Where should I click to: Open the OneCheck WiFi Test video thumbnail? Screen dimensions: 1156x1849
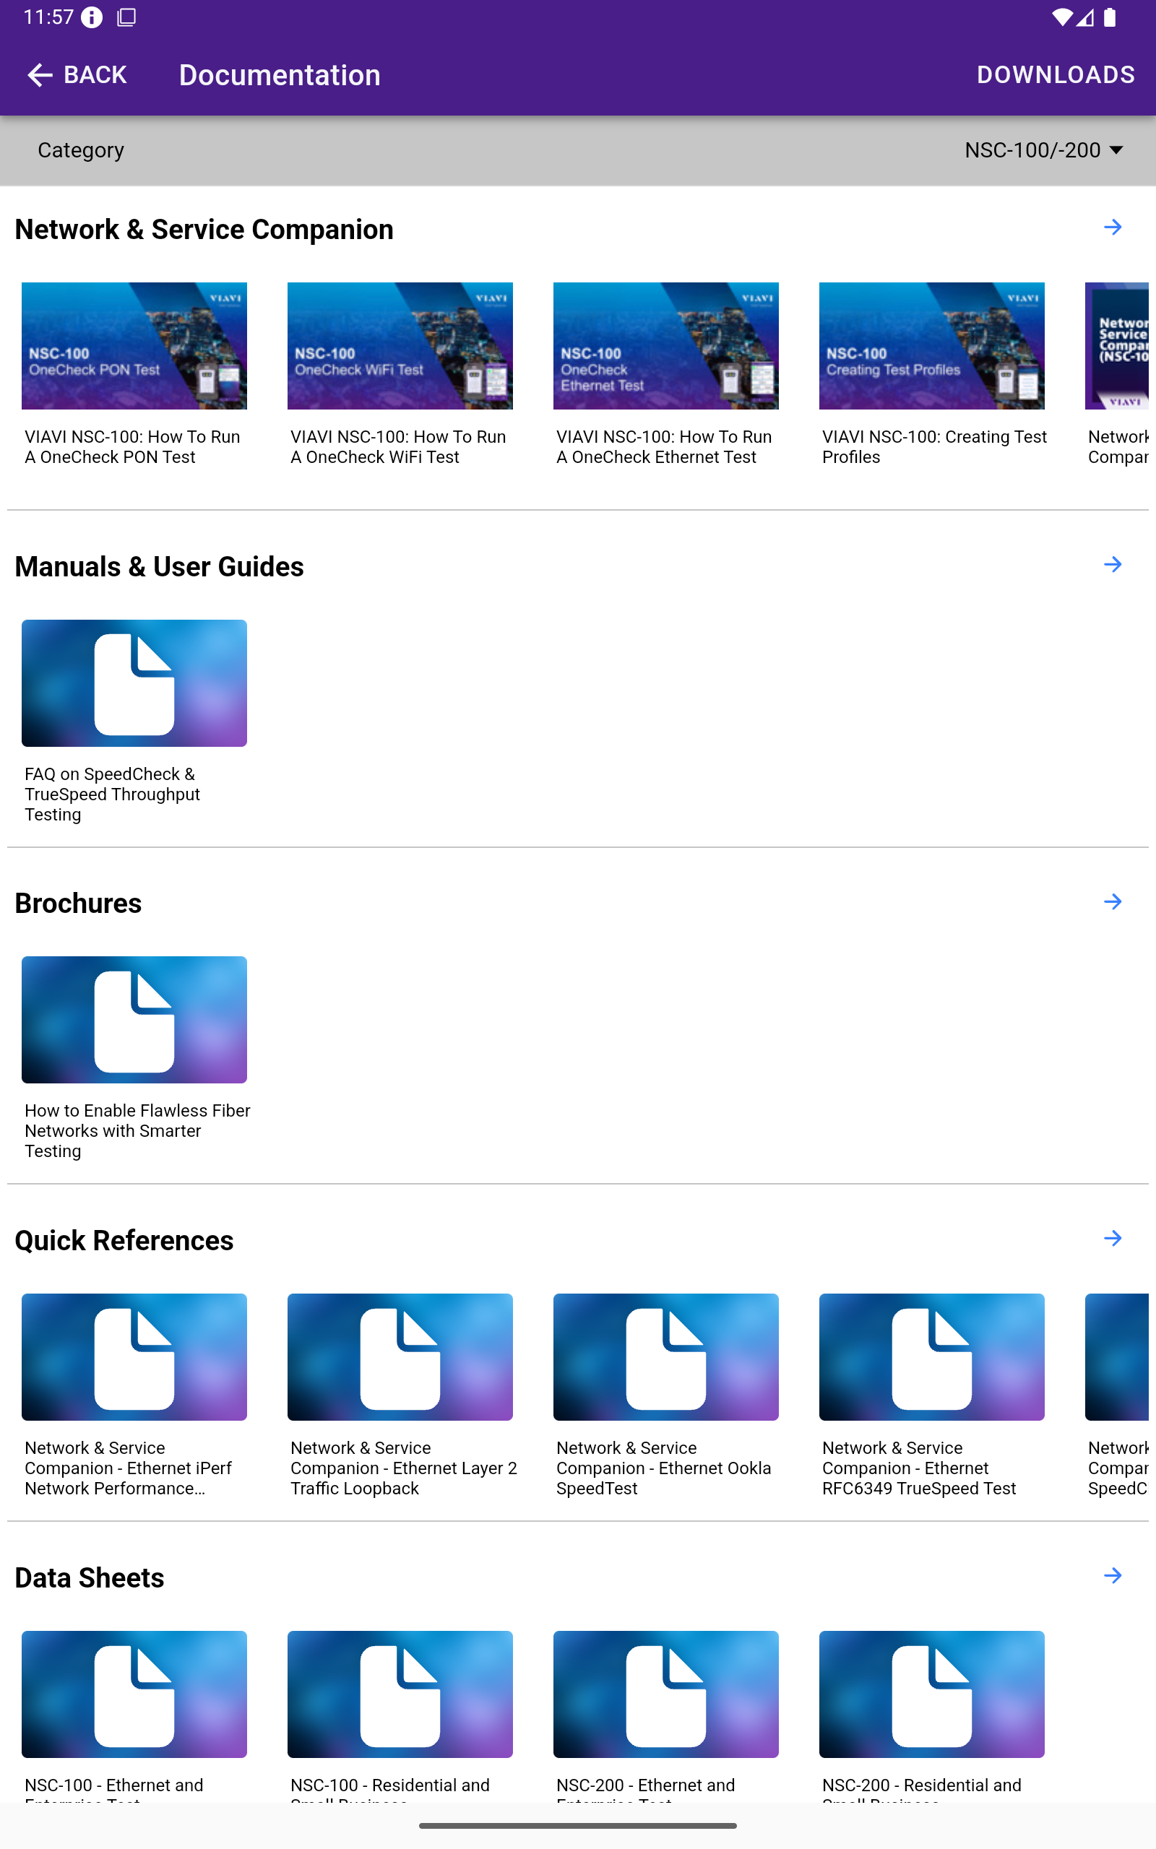tap(400, 345)
